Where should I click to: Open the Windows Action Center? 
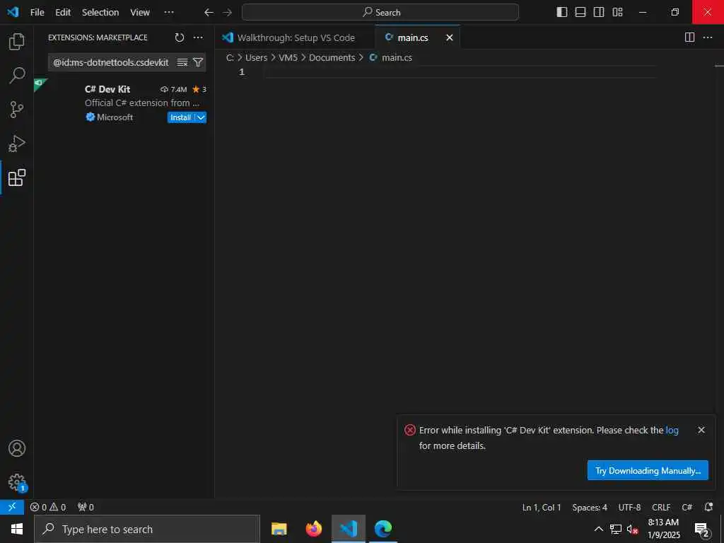coord(702,530)
